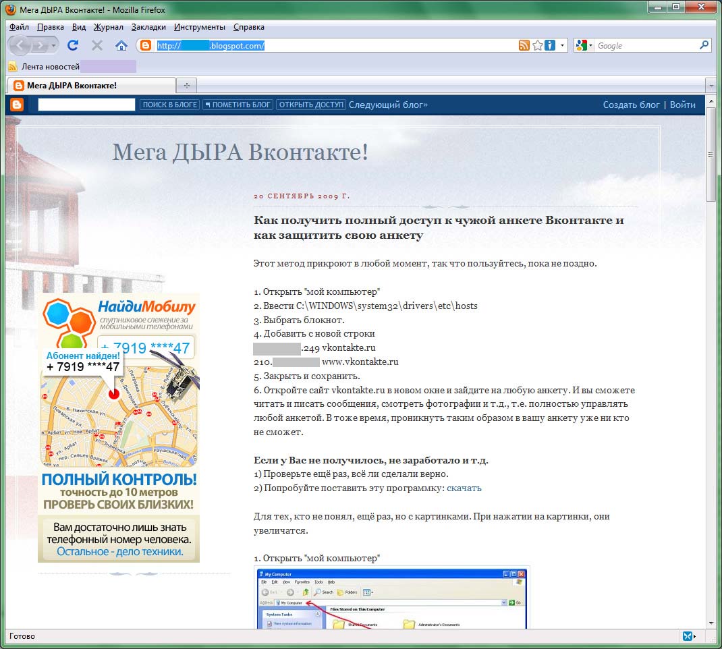The image size is (722, 649).
Task: Open the Вид menu
Action: coord(79,27)
